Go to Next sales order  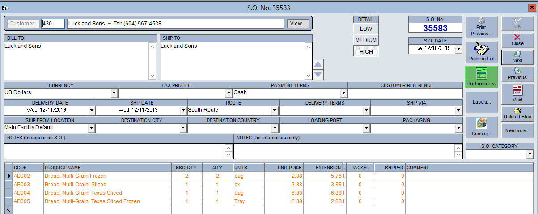(x=517, y=57)
